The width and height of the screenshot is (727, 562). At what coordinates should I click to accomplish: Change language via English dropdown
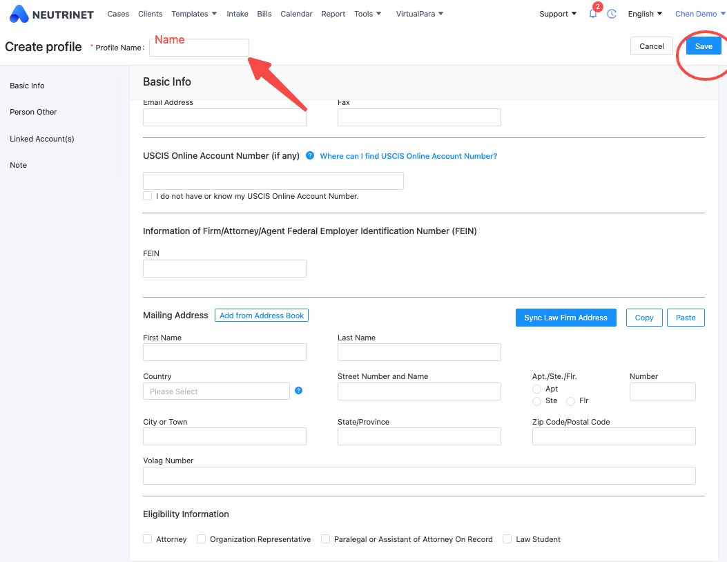(645, 14)
